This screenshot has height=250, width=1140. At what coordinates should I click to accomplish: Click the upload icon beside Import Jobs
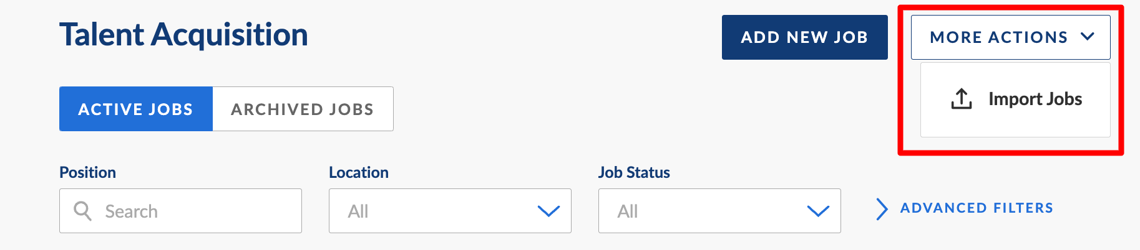point(961,99)
